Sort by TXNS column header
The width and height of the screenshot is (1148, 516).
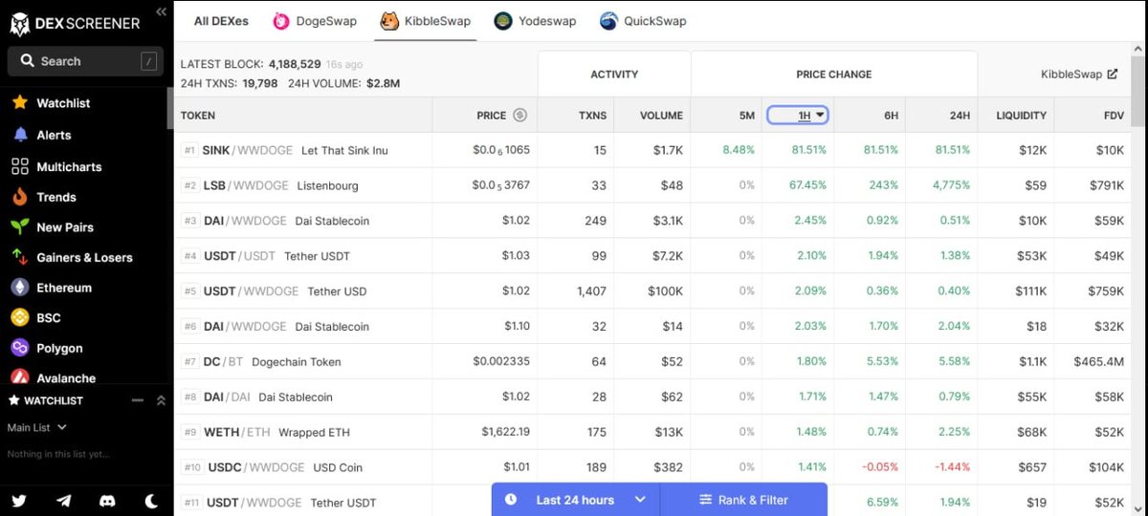[x=592, y=115]
